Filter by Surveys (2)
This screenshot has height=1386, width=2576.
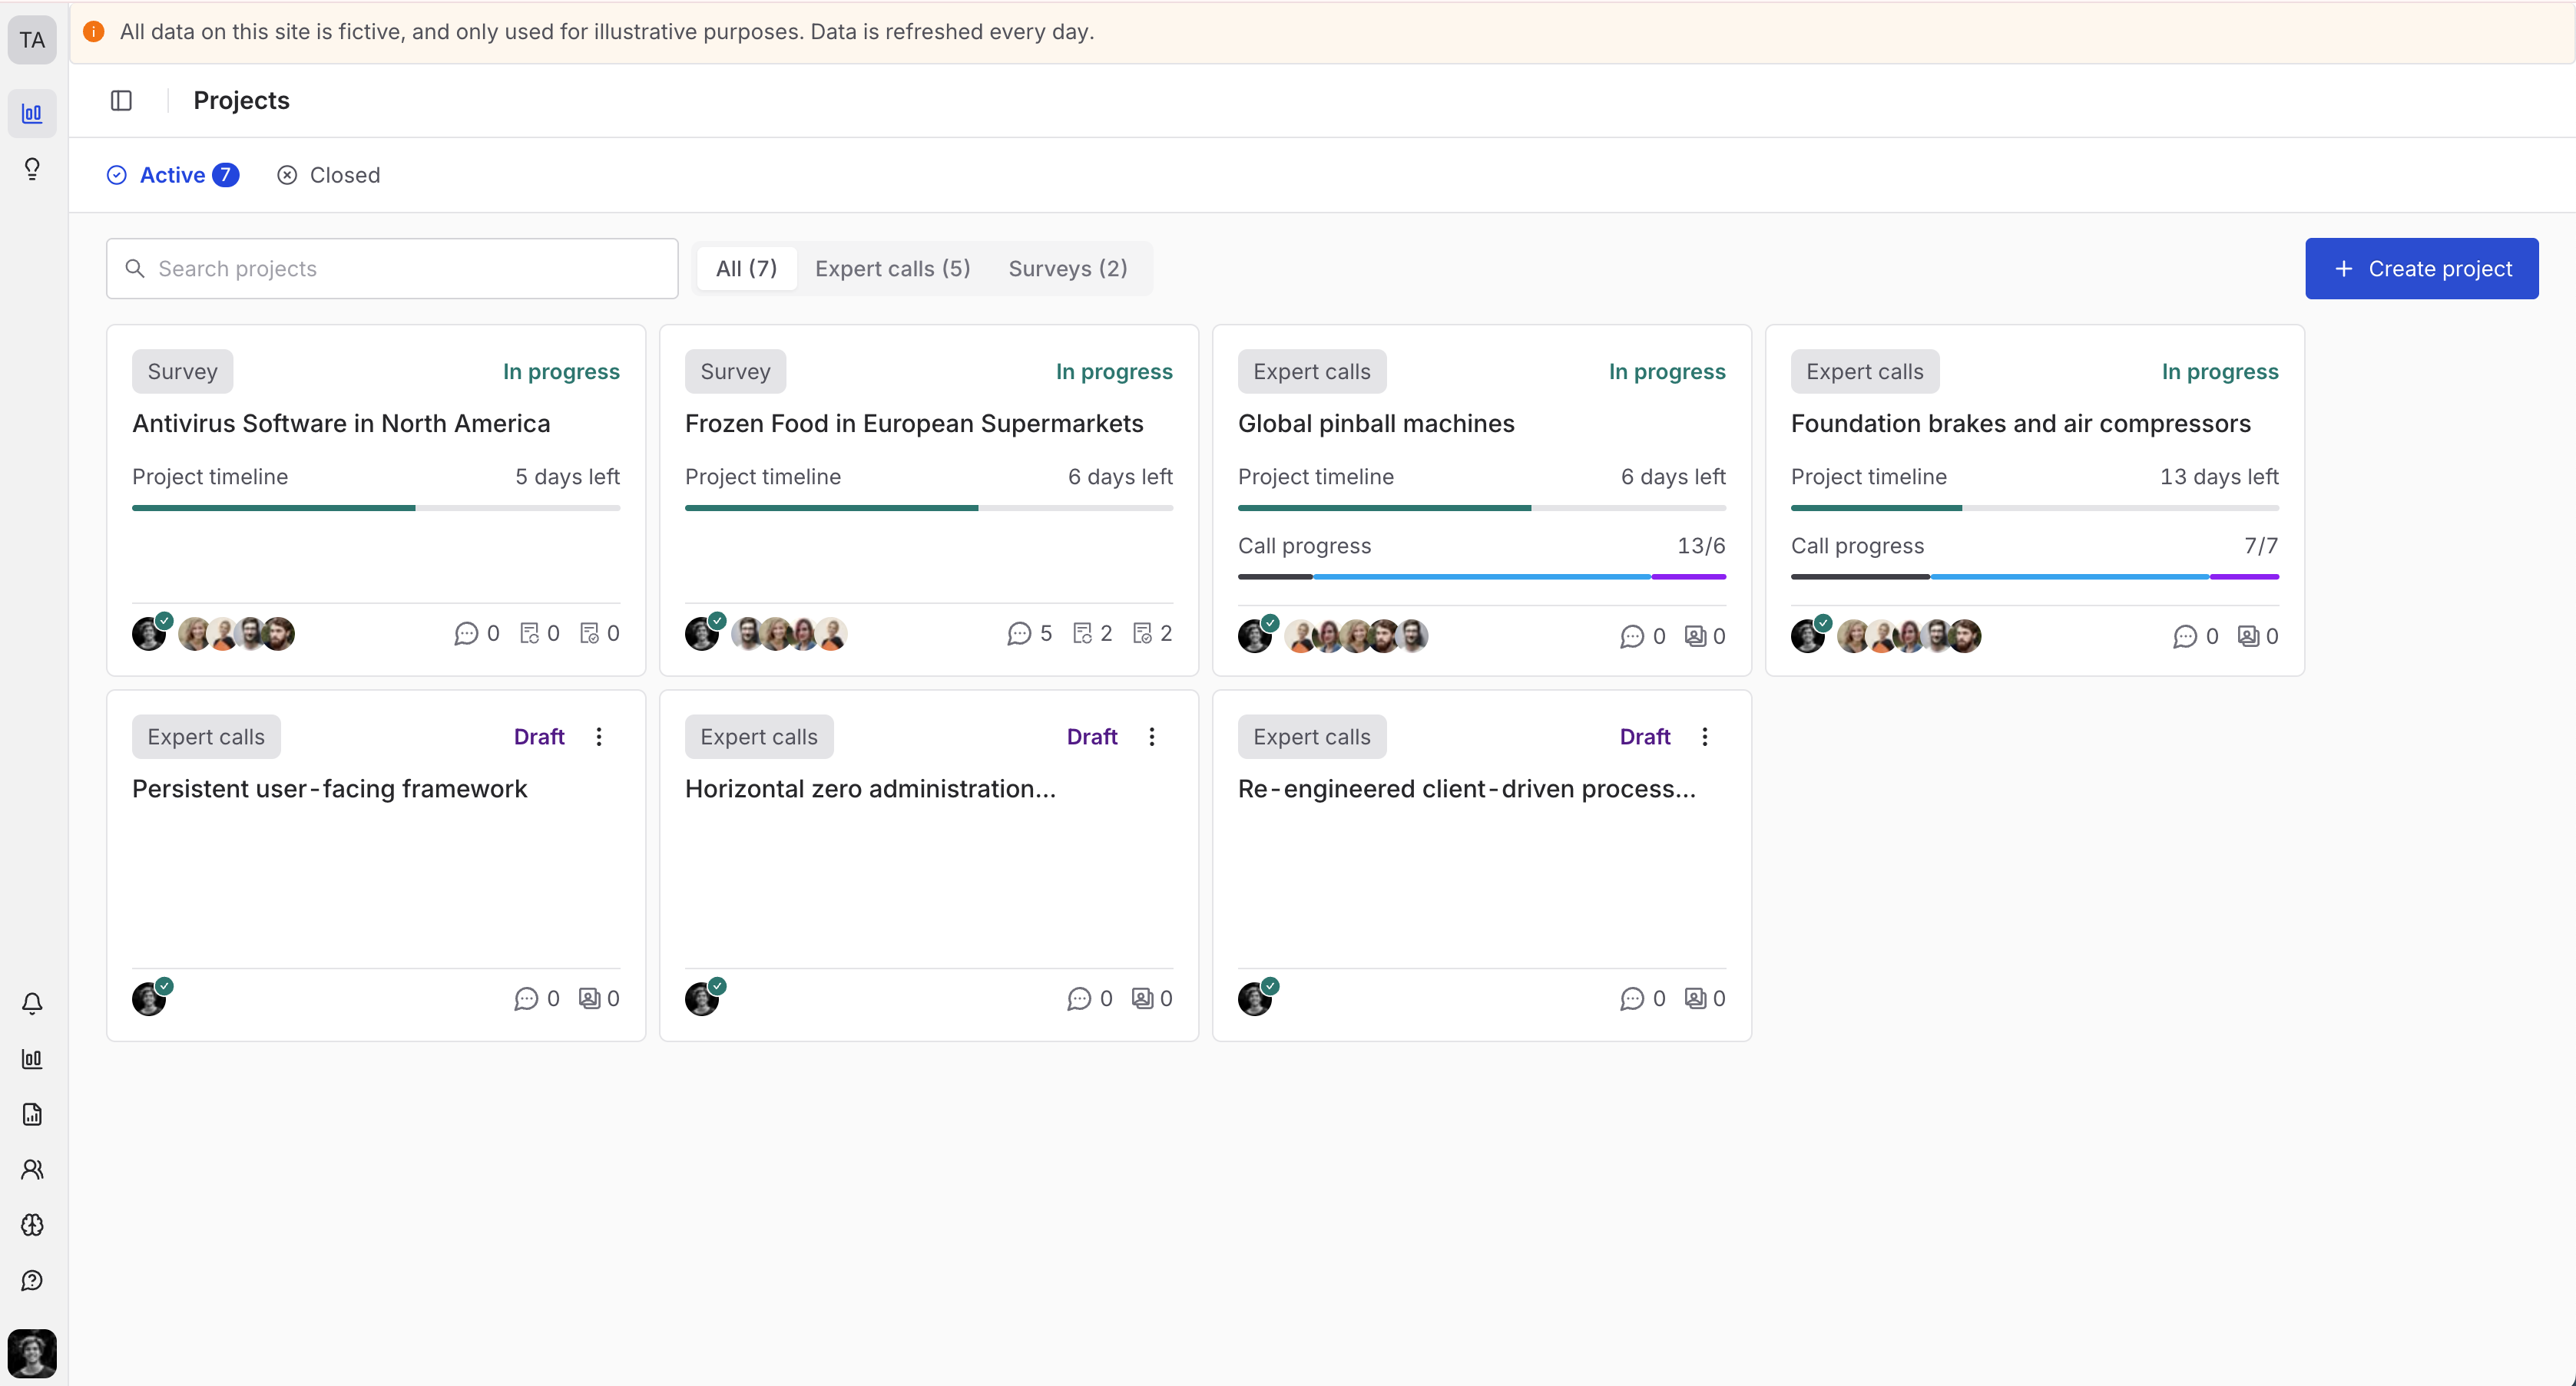pos(1067,269)
